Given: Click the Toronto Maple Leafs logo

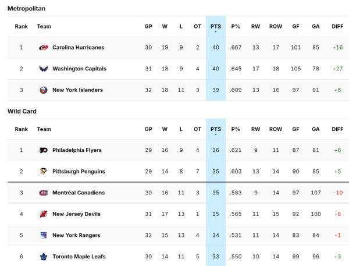Looking at the screenshot, I should point(44,257).
